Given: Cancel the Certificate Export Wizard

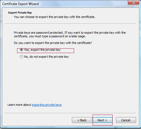Looking at the screenshot, I should [x=126, y=120].
